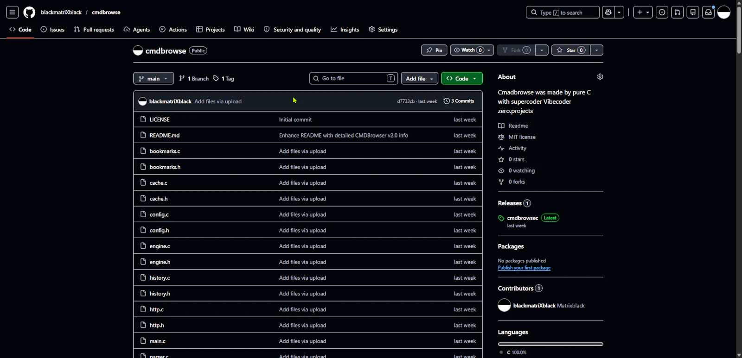The image size is (742, 358).
Task: Click the Languages C progress bar
Action: [550, 344]
